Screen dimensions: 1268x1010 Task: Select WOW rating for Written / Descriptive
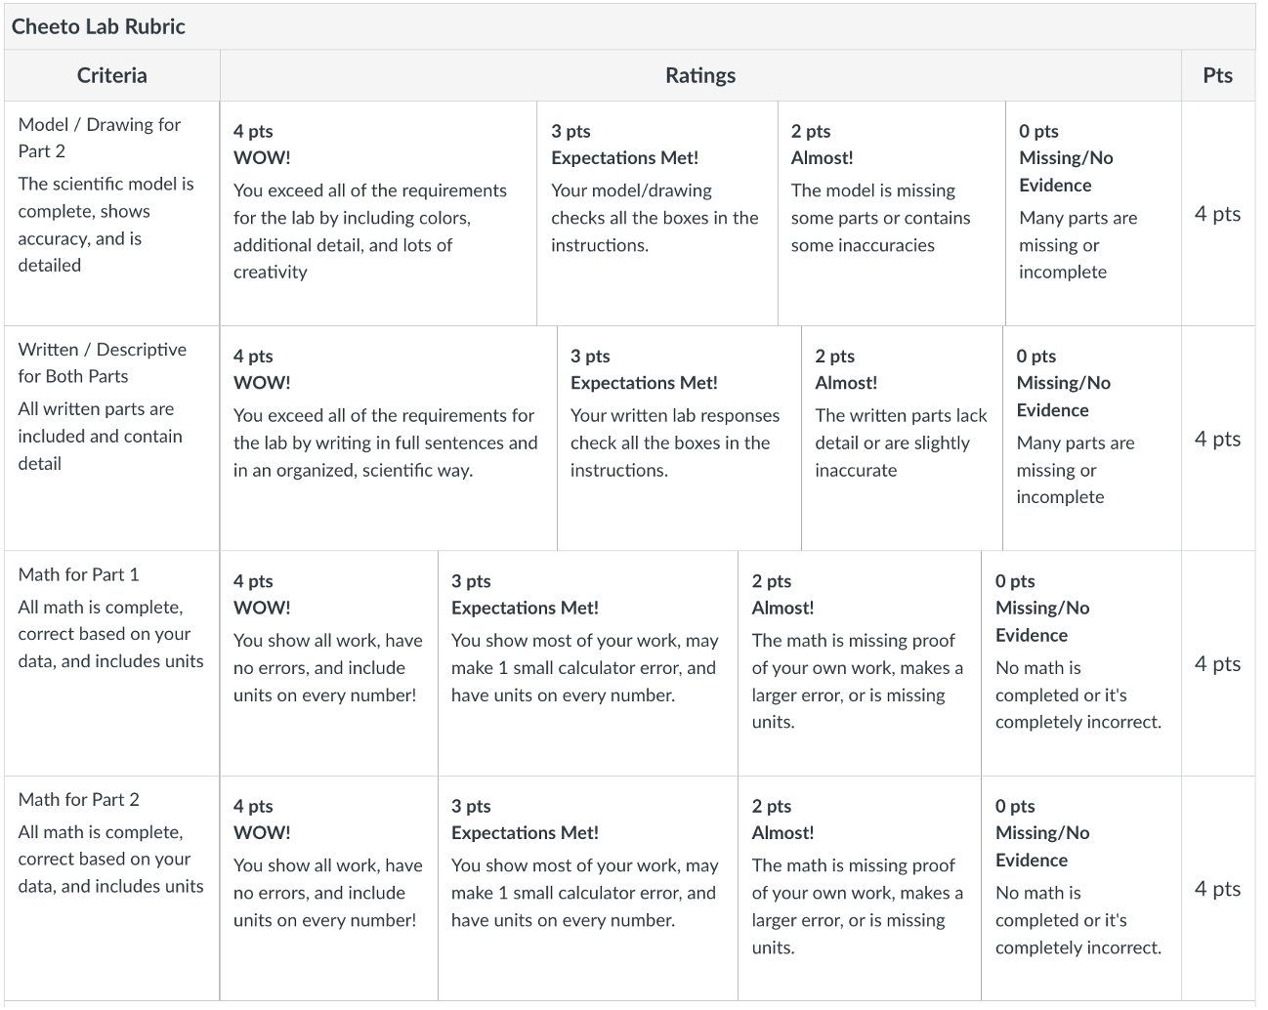[388, 438]
